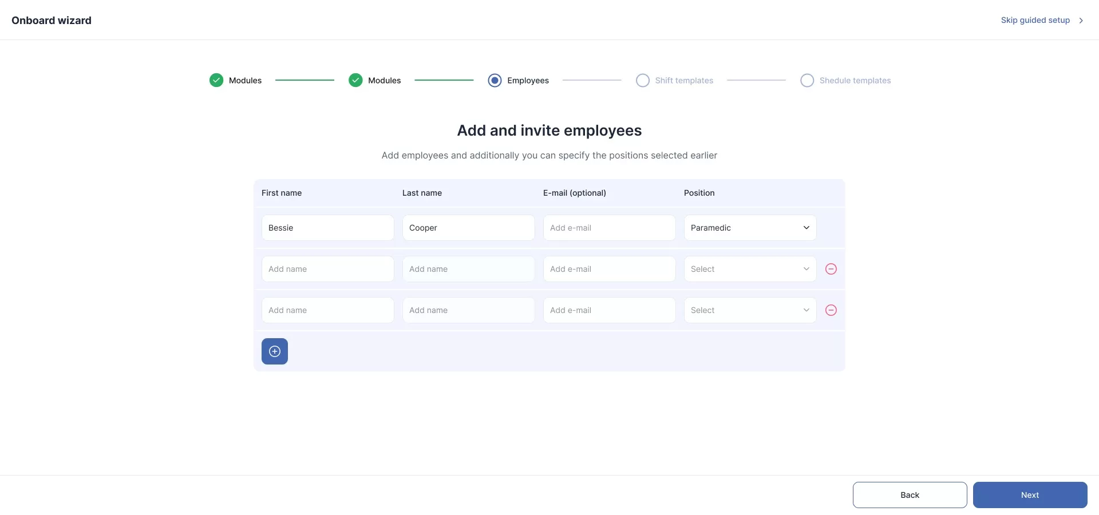Click the Skip guided setup link
This screenshot has width=1099, height=515.
coord(1035,20)
